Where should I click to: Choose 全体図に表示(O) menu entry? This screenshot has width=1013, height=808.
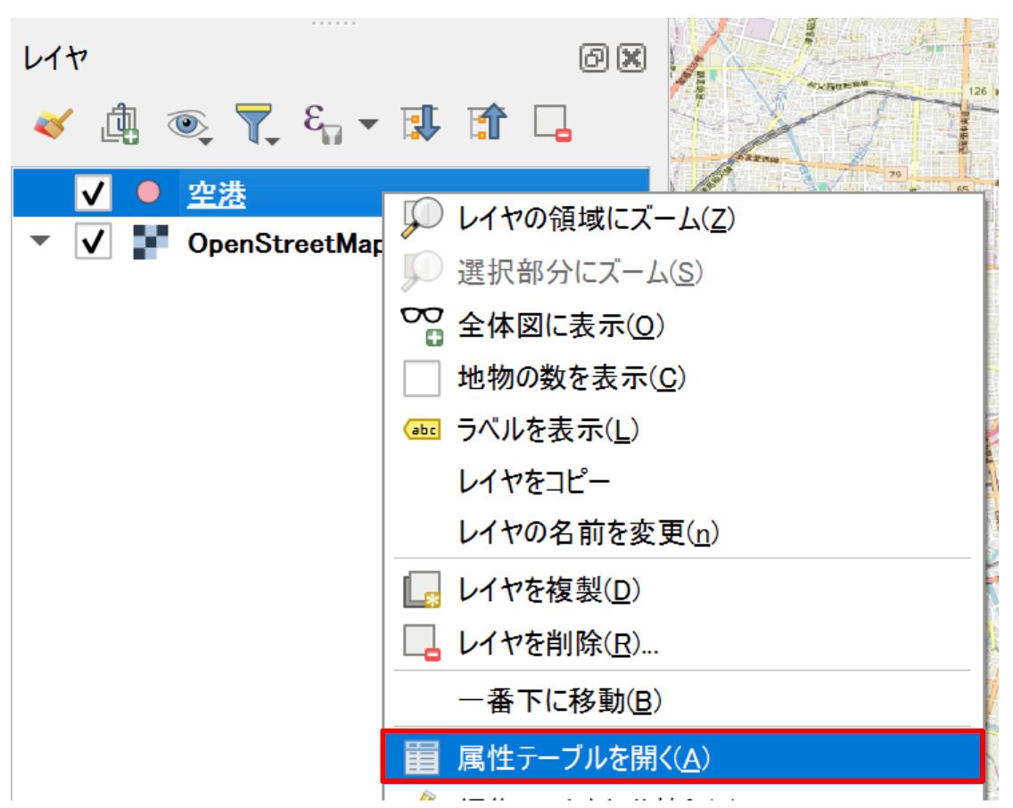[x=684, y=325]
